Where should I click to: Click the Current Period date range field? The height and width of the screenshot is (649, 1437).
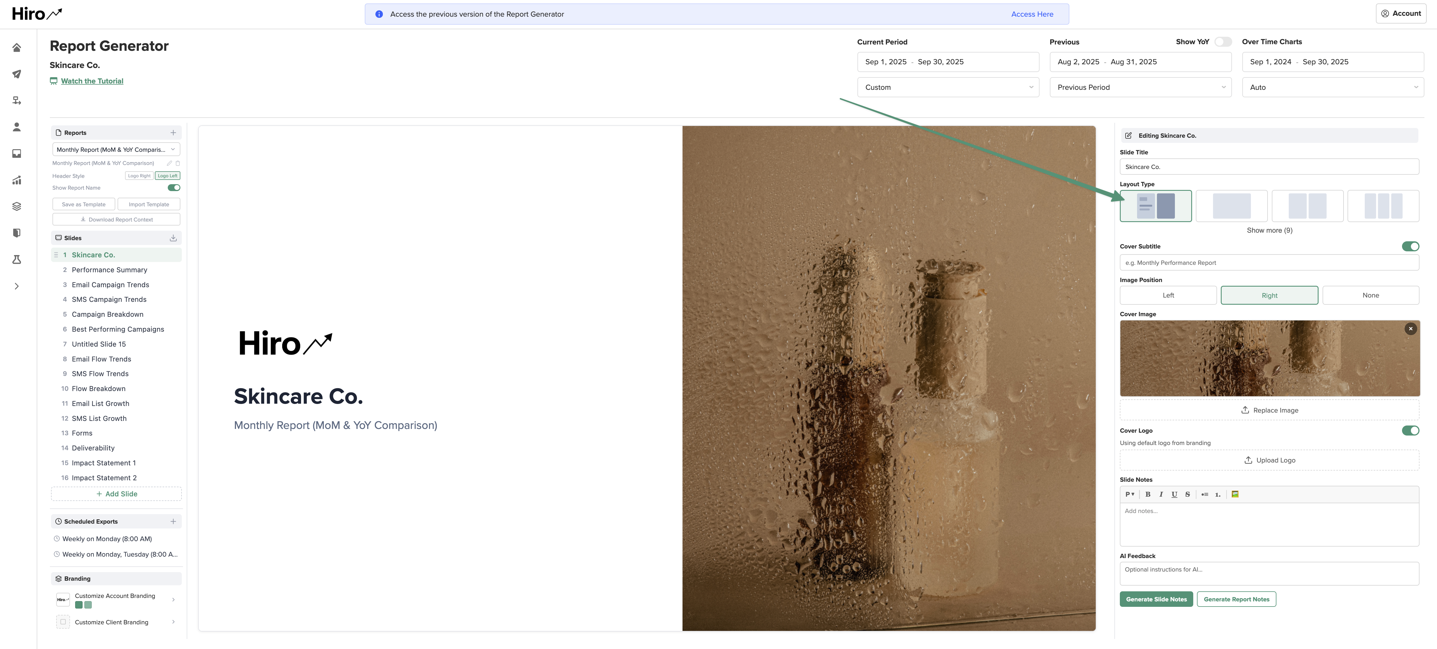[x=948, y=62]
